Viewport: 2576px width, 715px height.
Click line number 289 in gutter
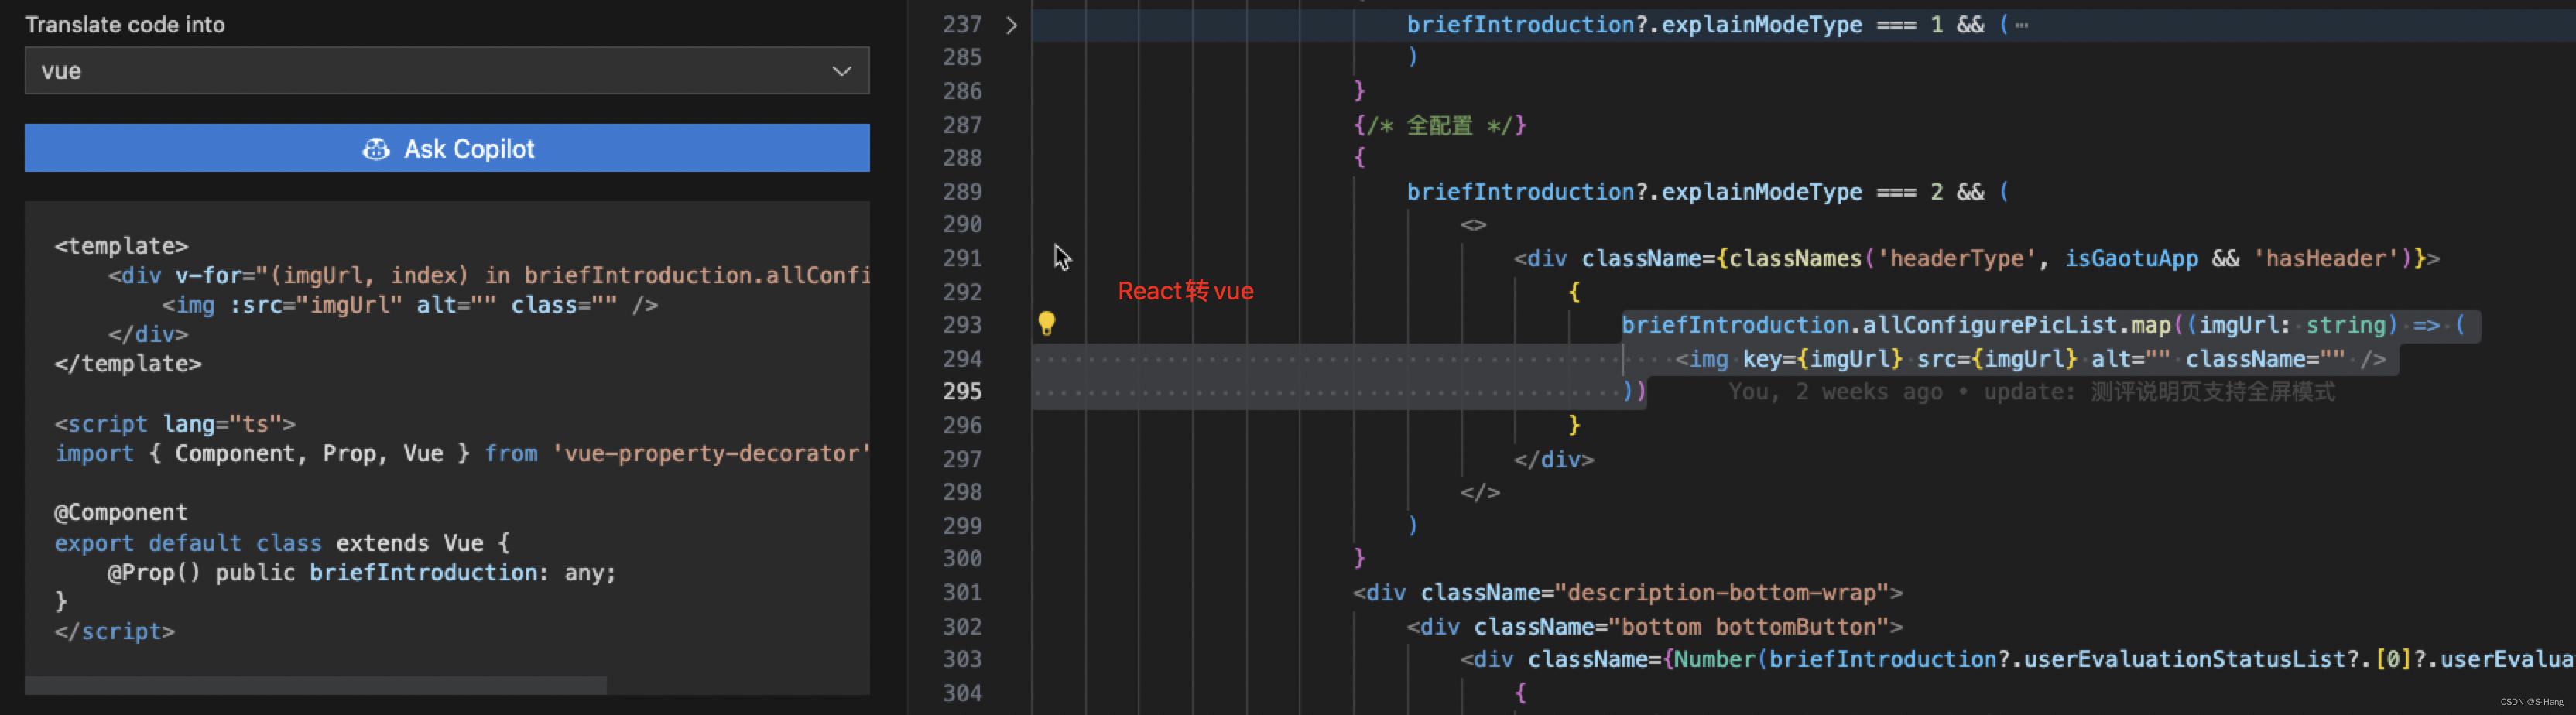click(962, 192)
